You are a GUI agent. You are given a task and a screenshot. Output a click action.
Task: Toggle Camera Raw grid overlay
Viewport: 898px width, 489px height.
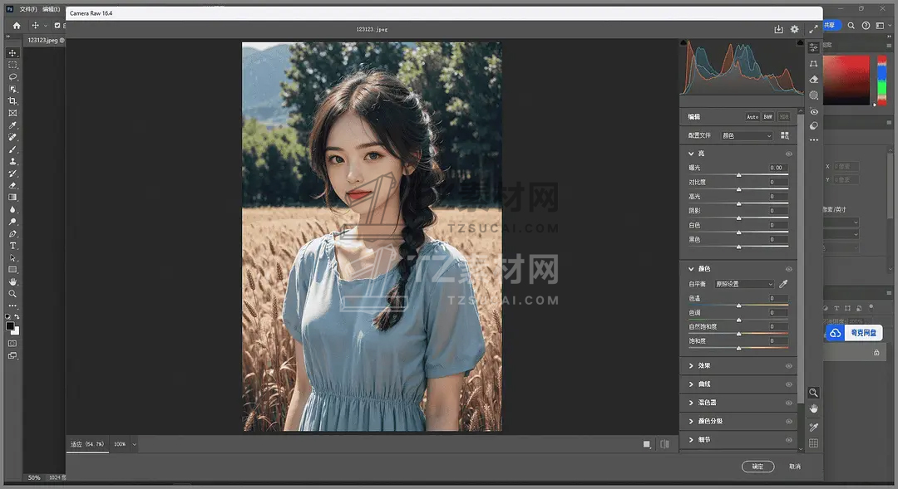pyautogui.click(x=813, y=443)
